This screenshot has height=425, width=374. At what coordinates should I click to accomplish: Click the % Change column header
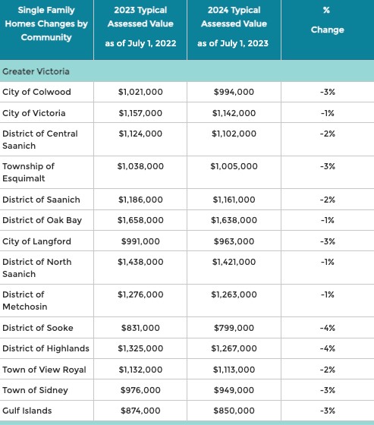[x=328, y=20]
